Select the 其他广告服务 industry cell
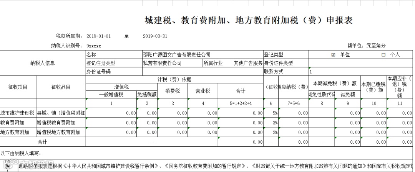Screen dimensions: 415x172 pyautogui.click(x=248, y=63)
